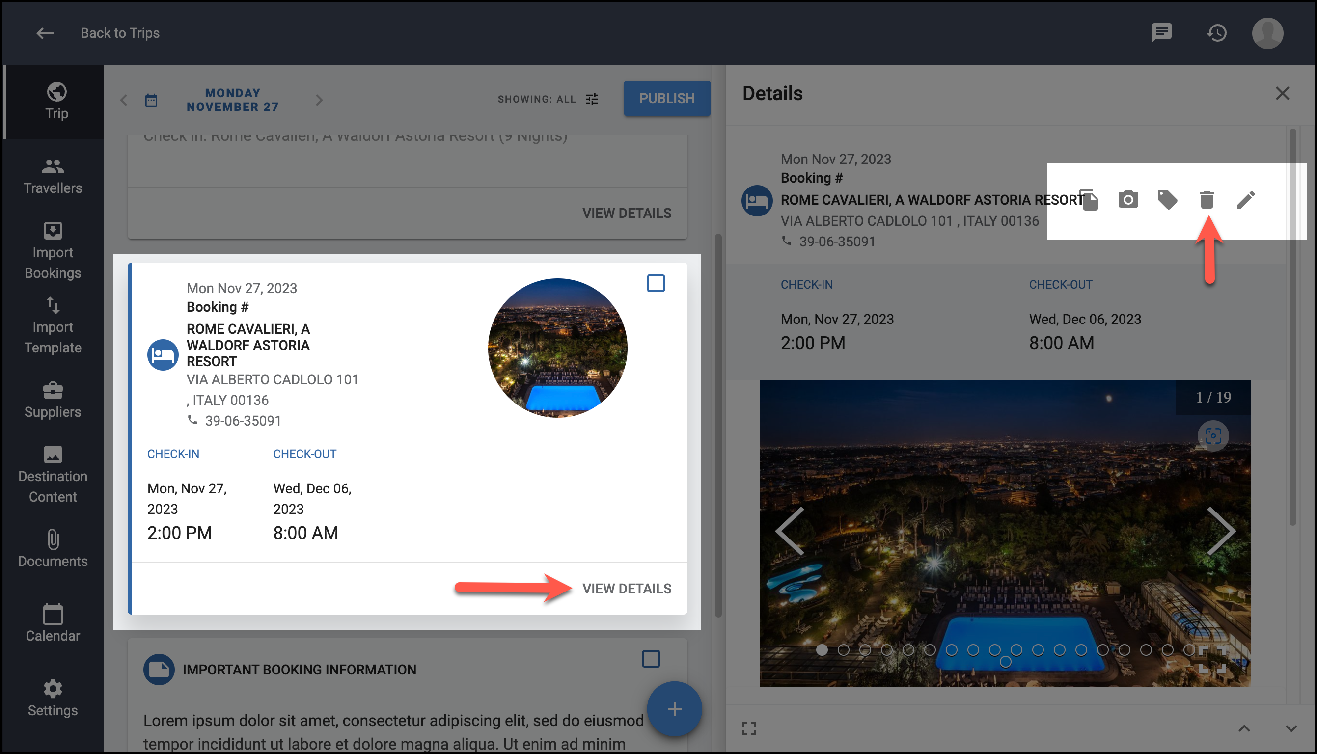Show the next gallery photo
The image size is (1317, 754).
click(1221, 531)
